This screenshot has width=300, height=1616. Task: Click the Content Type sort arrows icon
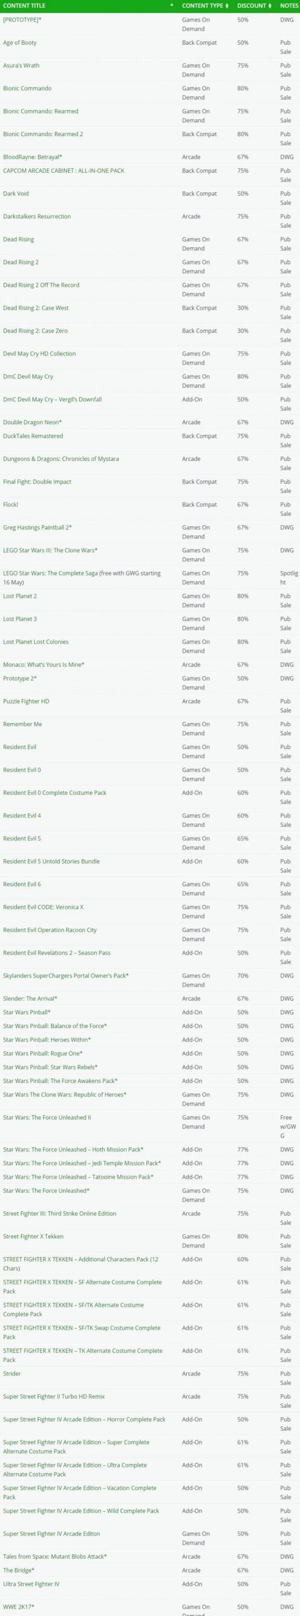(x=227, y=6)
